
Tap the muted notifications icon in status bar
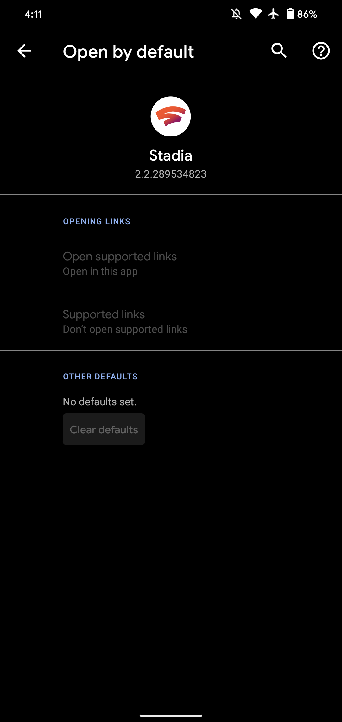coord(236,13)
